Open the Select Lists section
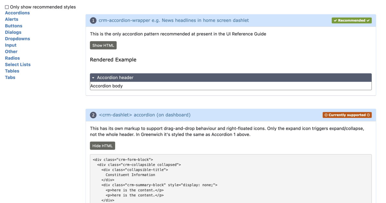Image resolution: width=386 pixels, height=203 pixels. [x=18, y=65]
